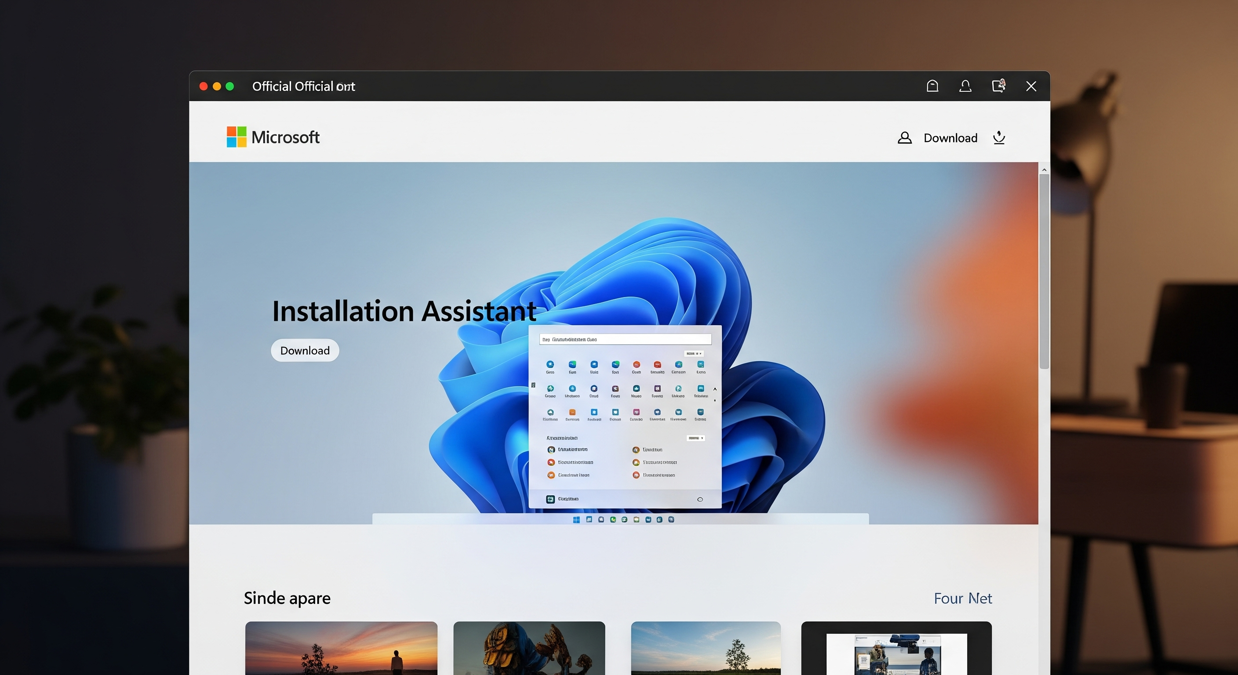Open the yellow folder icon on preview taskbar

point(636,519)
